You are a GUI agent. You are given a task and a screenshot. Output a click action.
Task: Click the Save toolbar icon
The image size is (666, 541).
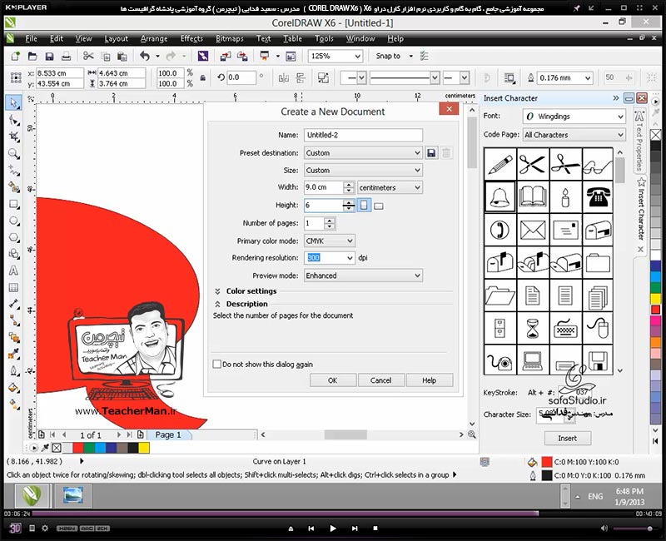[x=49, y=56]
